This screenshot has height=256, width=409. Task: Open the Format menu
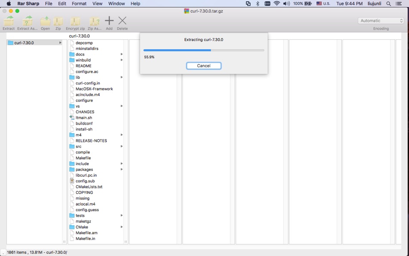point(79,3)
